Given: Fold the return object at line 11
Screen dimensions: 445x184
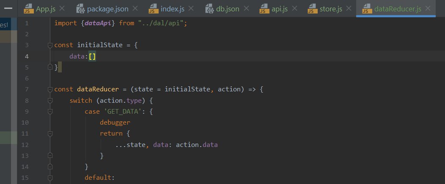Looking at the screenshot, I should (x=50, y=134).
